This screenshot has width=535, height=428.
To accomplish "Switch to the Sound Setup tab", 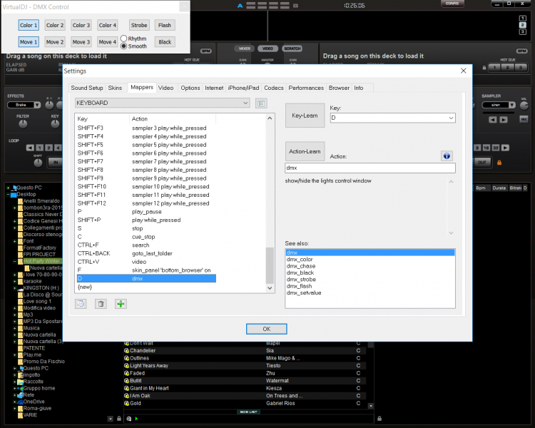I will (x=86, y=88).
